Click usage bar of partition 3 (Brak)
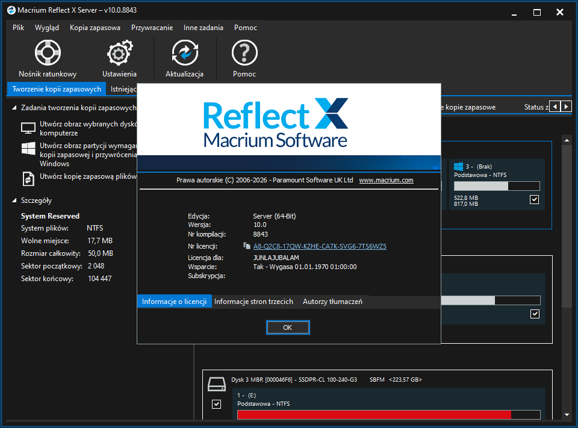The image size is (578, 428). click(x=497, y=186)
